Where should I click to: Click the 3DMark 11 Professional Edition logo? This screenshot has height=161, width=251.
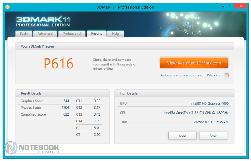coord(43,21)
